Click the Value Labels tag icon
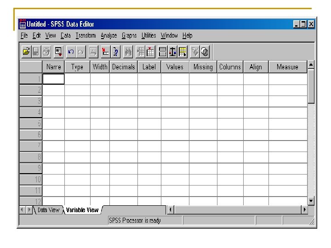The image size is (331, 248). click(x=195, y=51)
